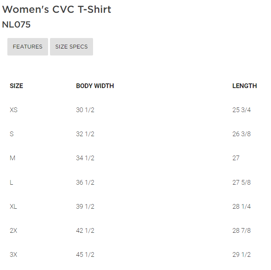
Task: Select the S size row label
Action: coord(12,134)
